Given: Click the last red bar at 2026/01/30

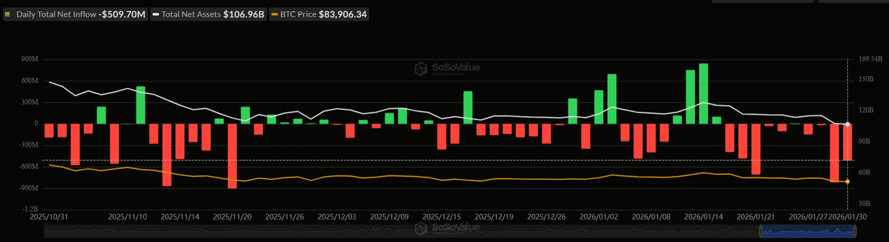Looking at the screenshot, I should 848,142.
